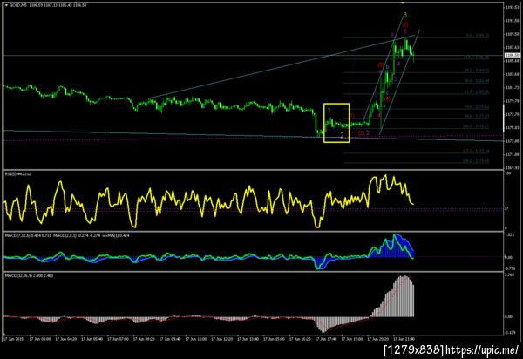This screenshot has width=523, height=359.
Task: Click the 17 Jun 19:00 time label
Action: pos(352,339)
